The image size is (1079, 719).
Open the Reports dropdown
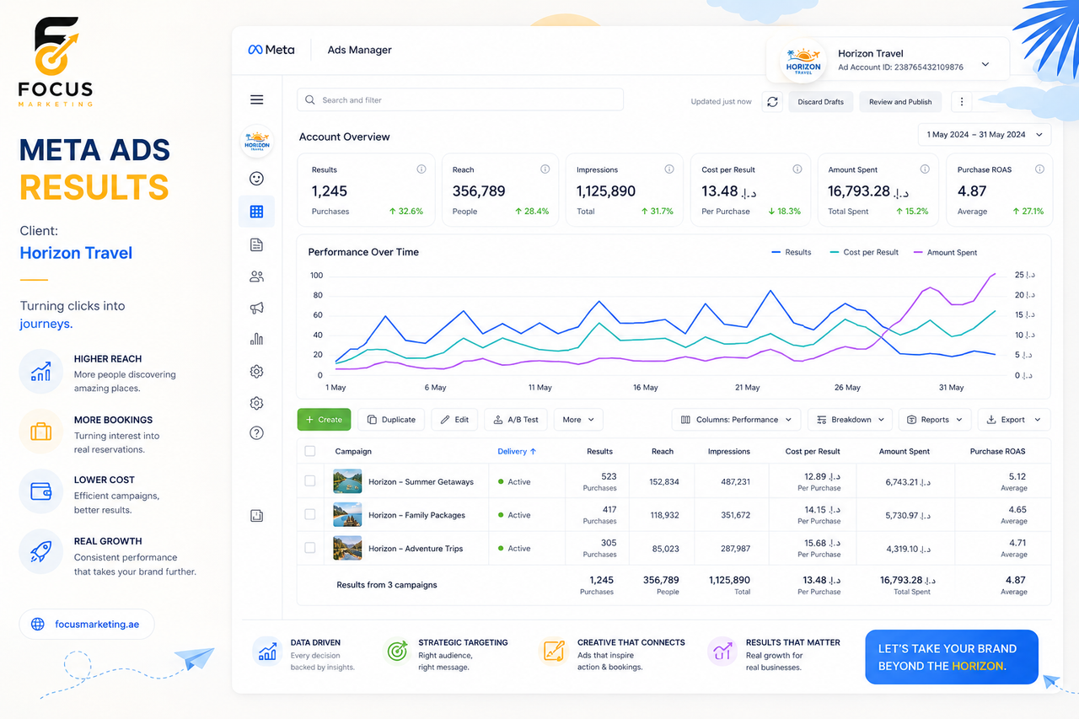(x=935, y=420)
